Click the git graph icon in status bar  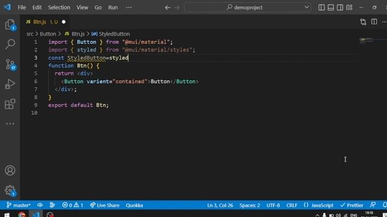coord(52,205)
